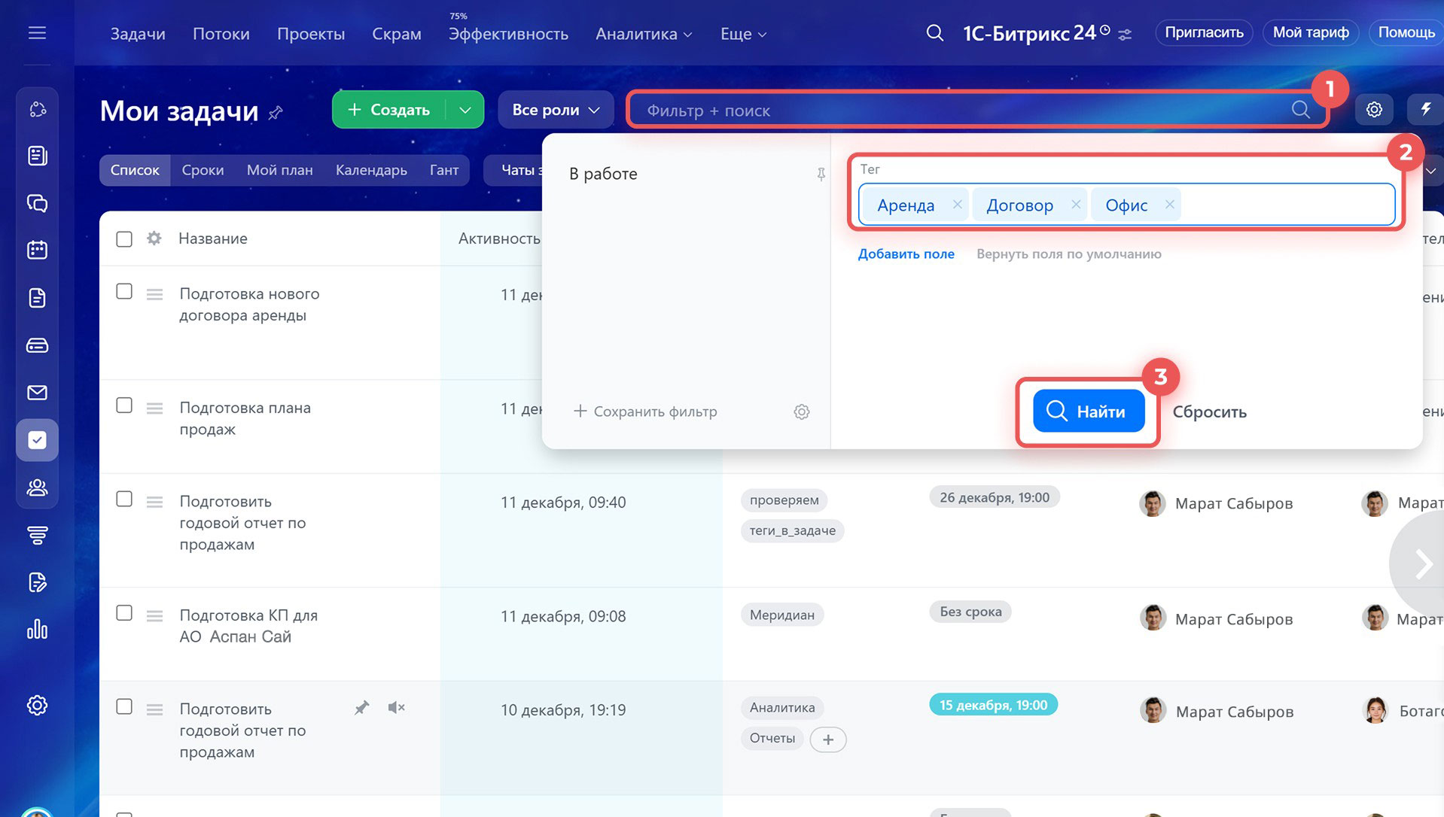
Task: Remove the Аренда tag from filter
Action: point(957,205)
